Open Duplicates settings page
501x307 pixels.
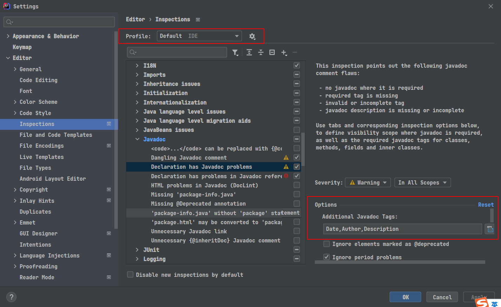(x=35, y=212)
